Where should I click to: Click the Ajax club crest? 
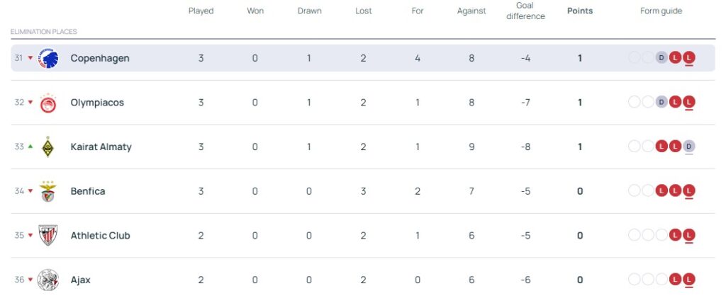coord(48,280)
